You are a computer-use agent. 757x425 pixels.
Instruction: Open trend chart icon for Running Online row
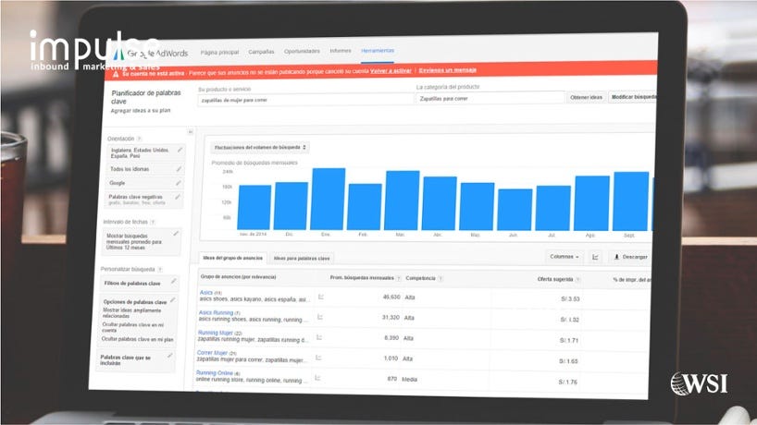(x=317, y=378)
